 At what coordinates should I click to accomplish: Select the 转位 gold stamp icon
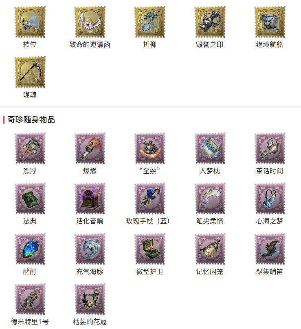click(x=30, y=22)
